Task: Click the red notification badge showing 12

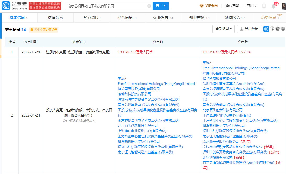Action: pos(276,4)
